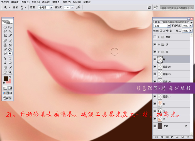Image resolution: width=195 pixels, height=141 pixels.
Task: Toggle visibility of the 背景 layer
Action: pyautogui.click(x=155, y=126)
